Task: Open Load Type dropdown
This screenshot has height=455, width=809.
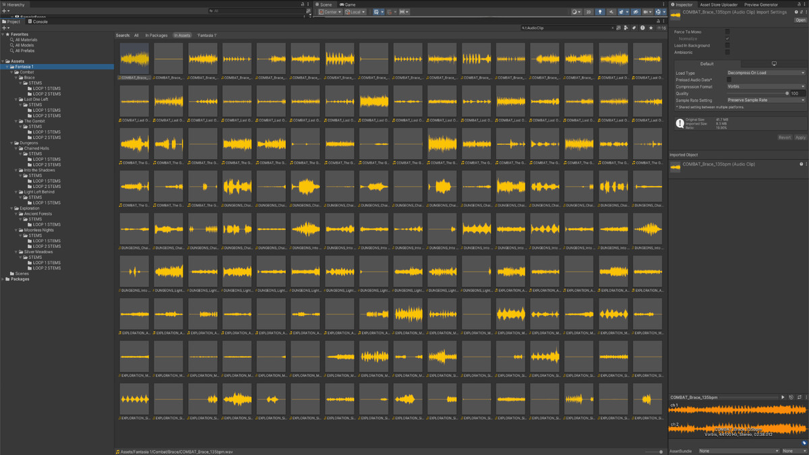Action: click(x=765, y=73)
